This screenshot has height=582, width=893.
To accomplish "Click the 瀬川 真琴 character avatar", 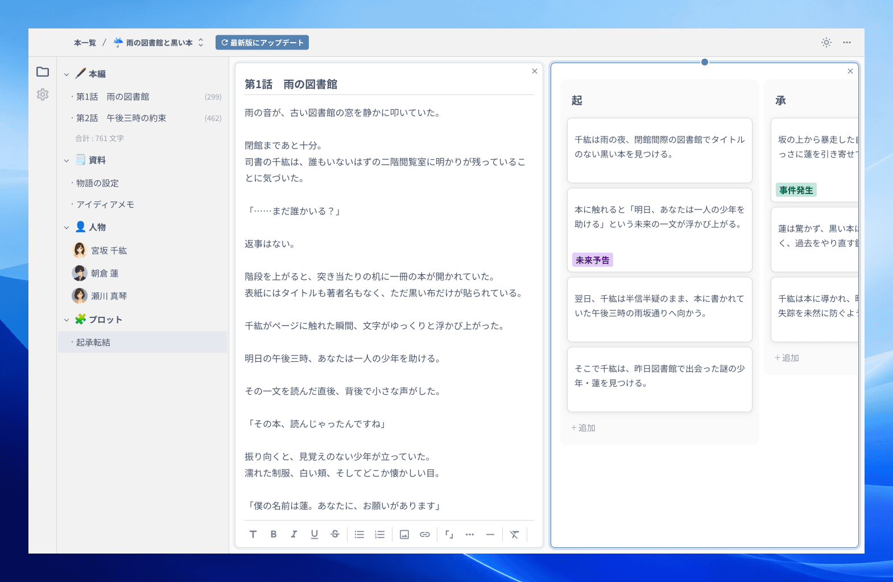I will point(80,296).
